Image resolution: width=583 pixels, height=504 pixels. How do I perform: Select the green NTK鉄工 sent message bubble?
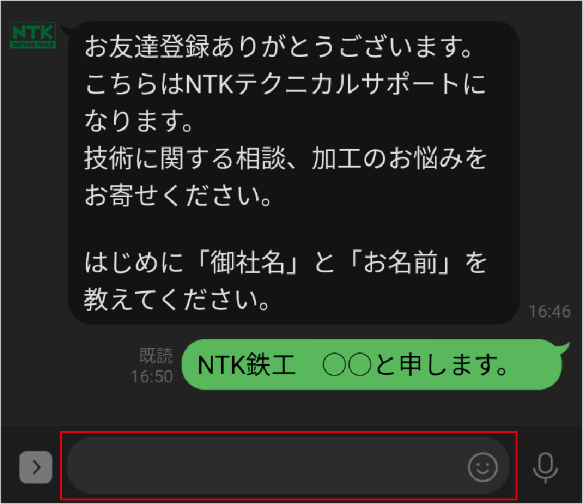tap(372, 365)
